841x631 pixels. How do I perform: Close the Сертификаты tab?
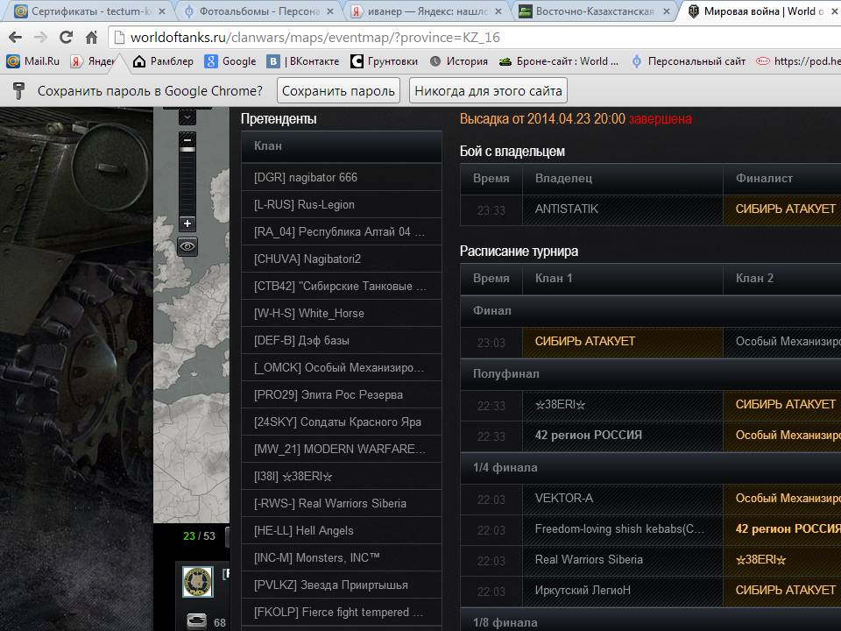[x=163, y=11]
